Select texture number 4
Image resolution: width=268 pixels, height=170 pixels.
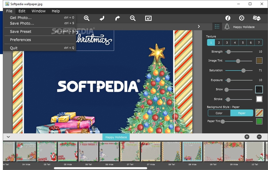235,43
